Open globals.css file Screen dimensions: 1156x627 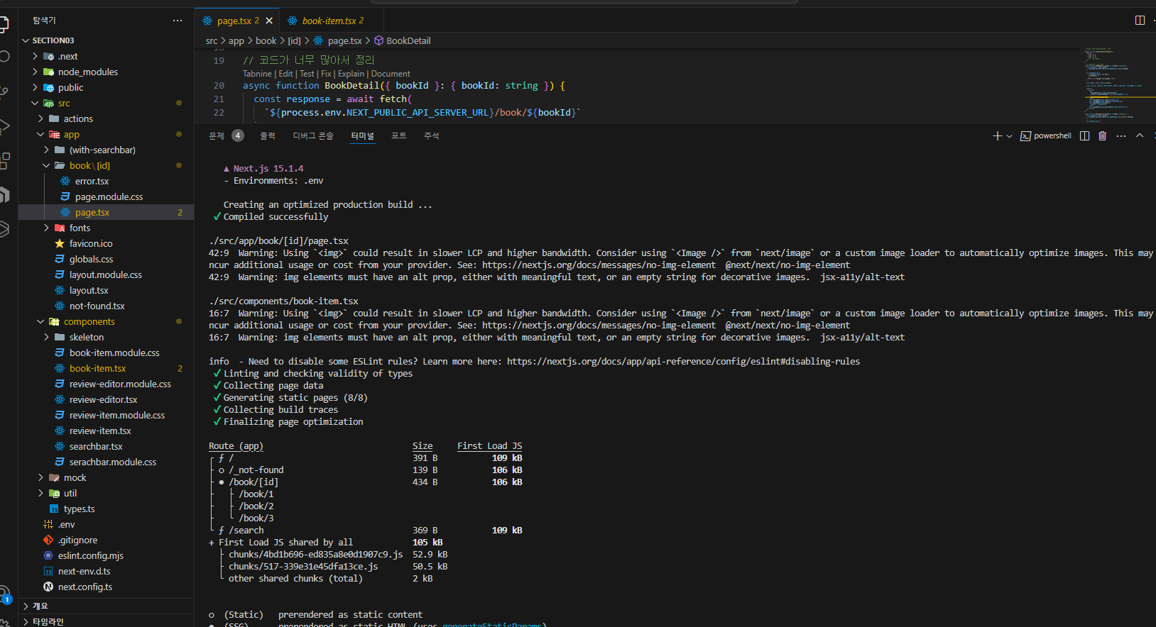pyautogui.click(x=106, y=259)
